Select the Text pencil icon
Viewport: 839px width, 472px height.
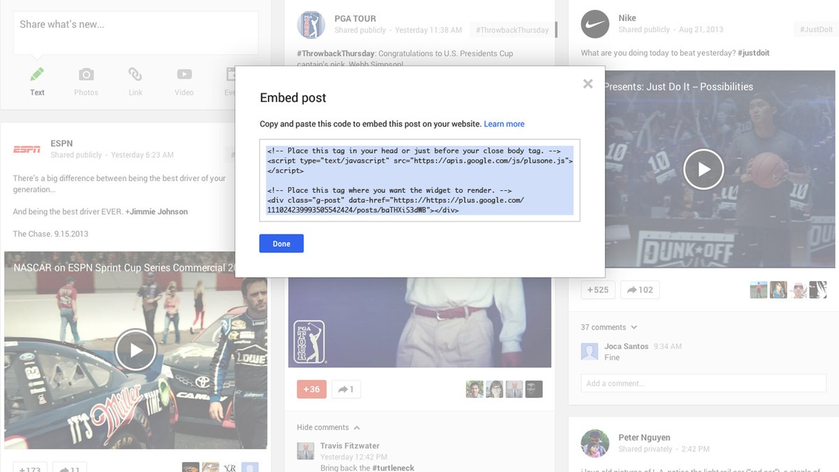click(x=37, y=75)
